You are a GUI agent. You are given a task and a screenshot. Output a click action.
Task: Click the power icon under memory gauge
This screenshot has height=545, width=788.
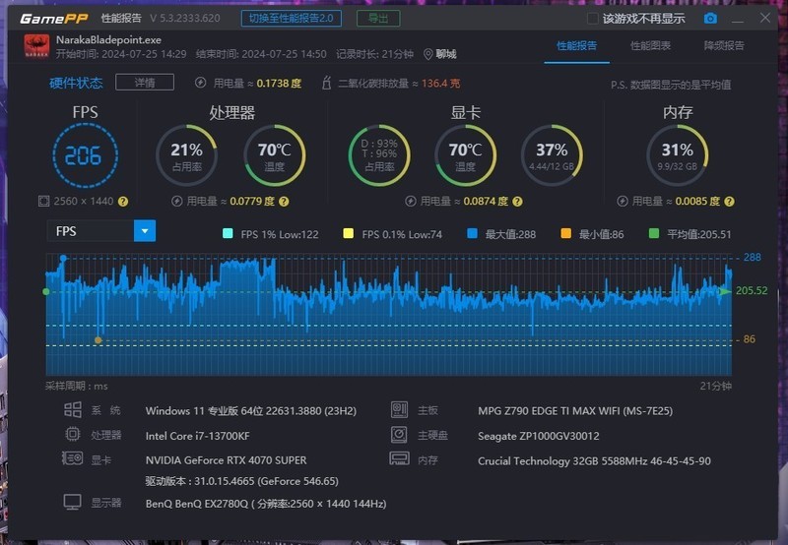click(623, 202)
